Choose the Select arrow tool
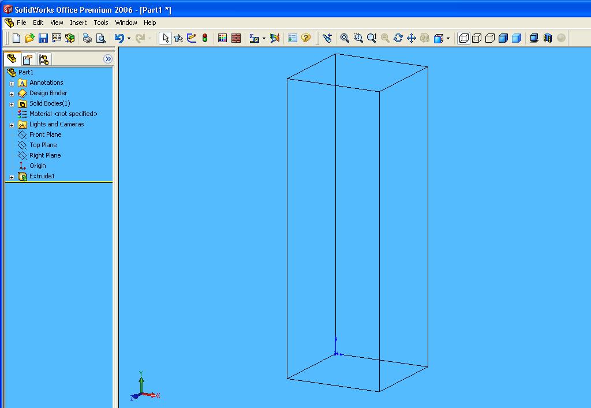The image size is (591, 408). [166, 38]
